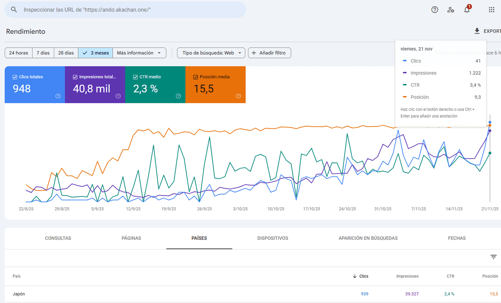Click the Añadir filtro button

(x=269, y=53)
